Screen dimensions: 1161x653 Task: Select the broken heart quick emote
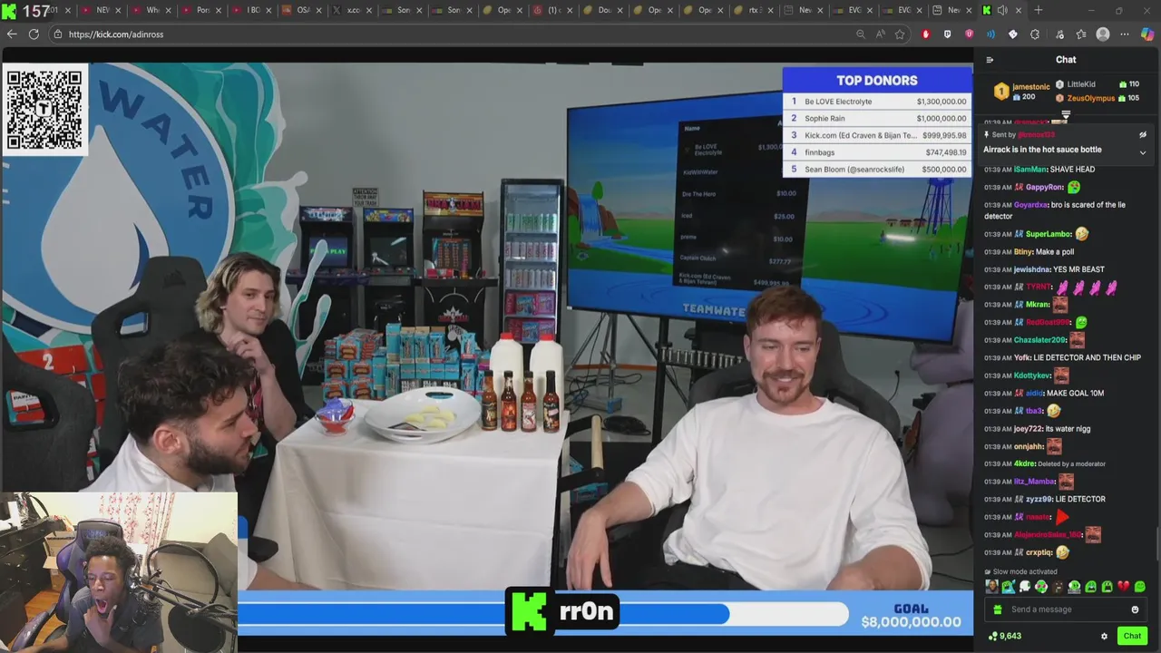pos(1123,587)
